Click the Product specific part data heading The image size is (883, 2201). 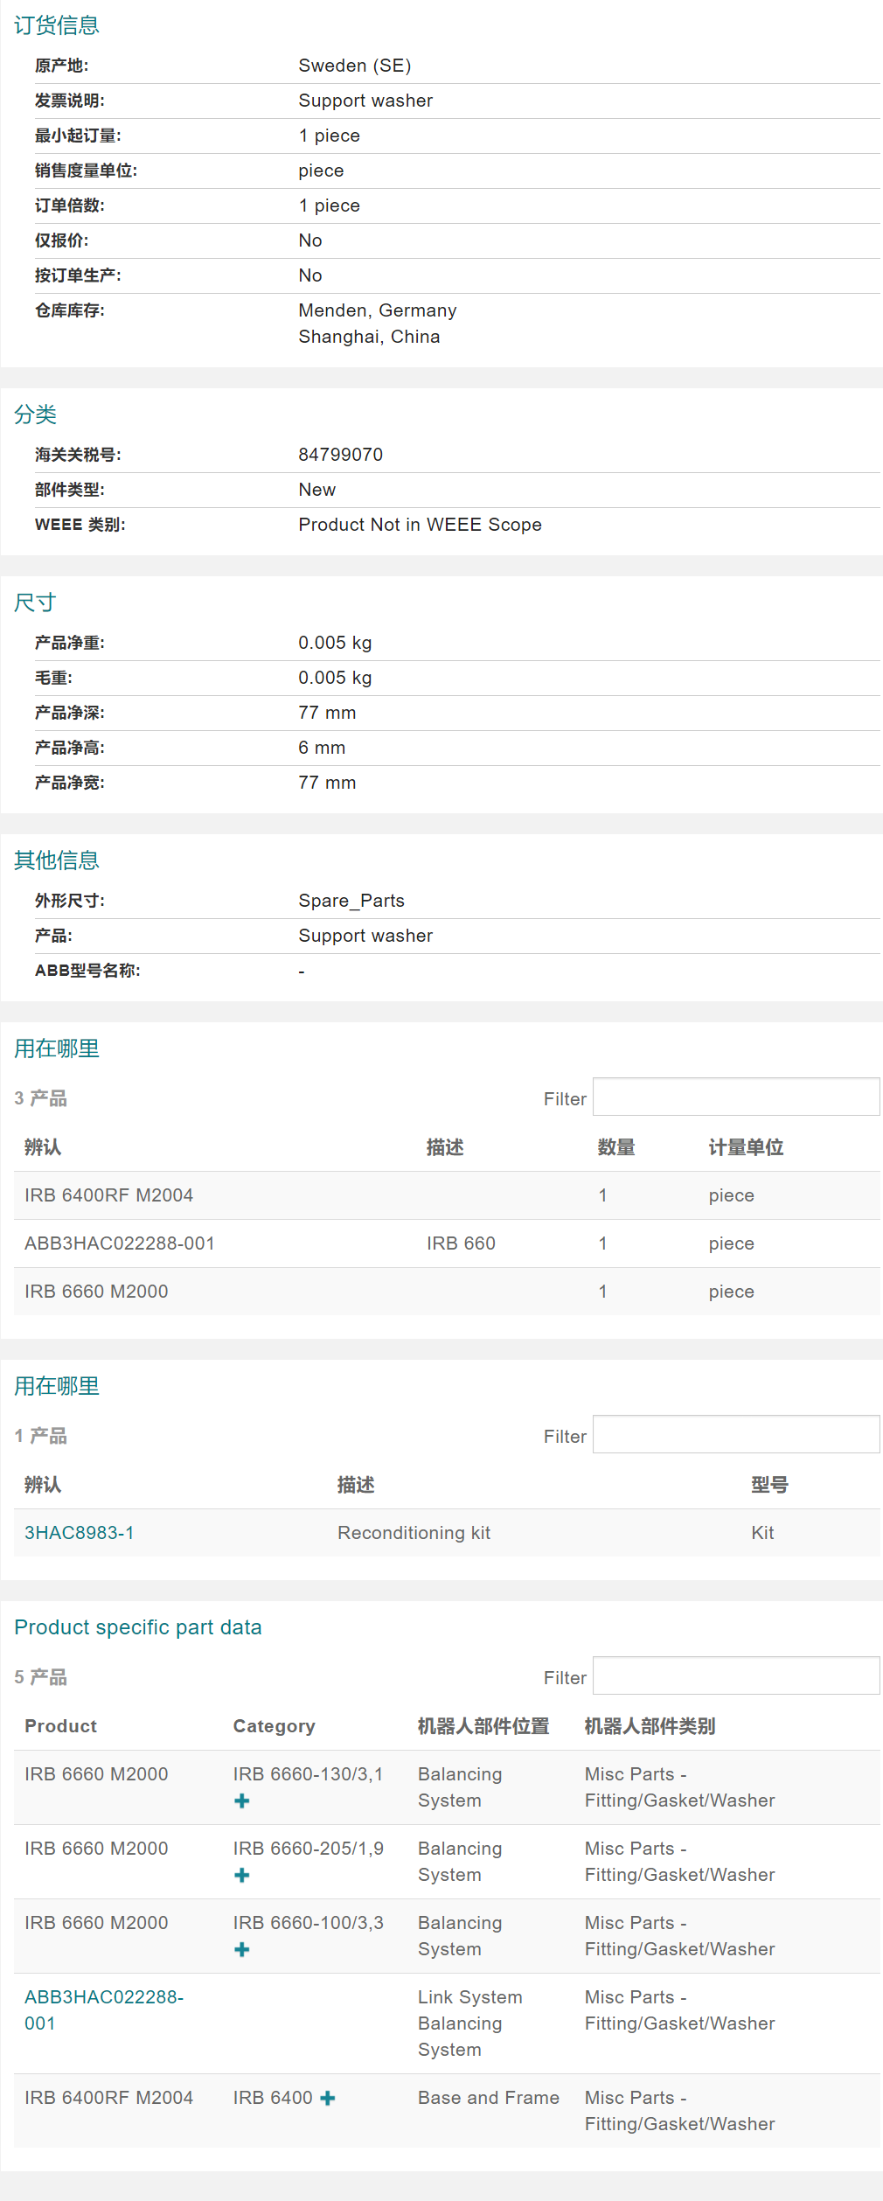click(138, 1627)
